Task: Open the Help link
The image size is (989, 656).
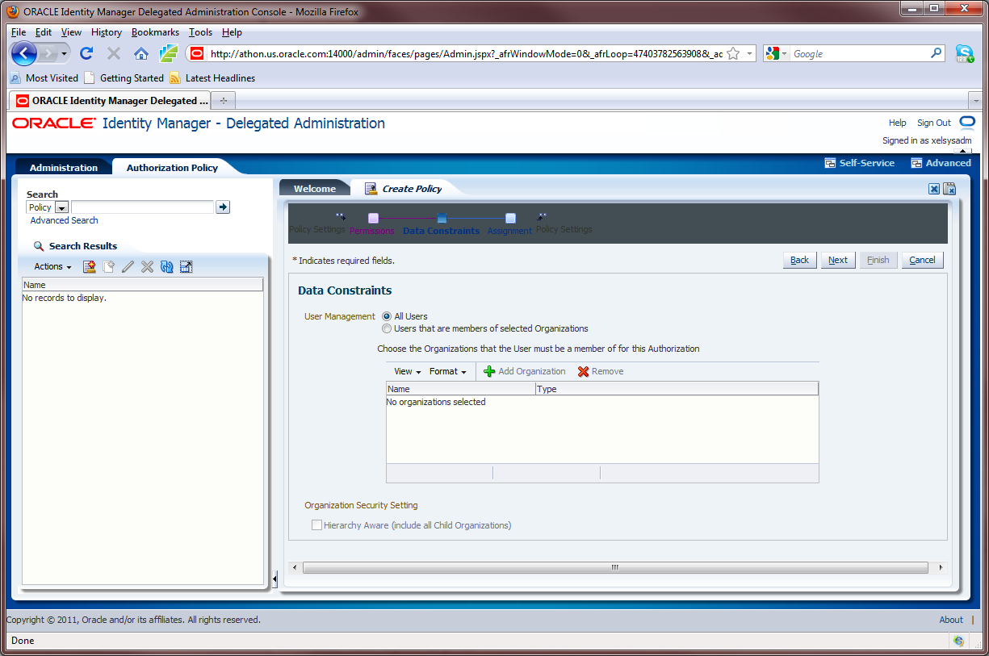Action: [897, 123]
